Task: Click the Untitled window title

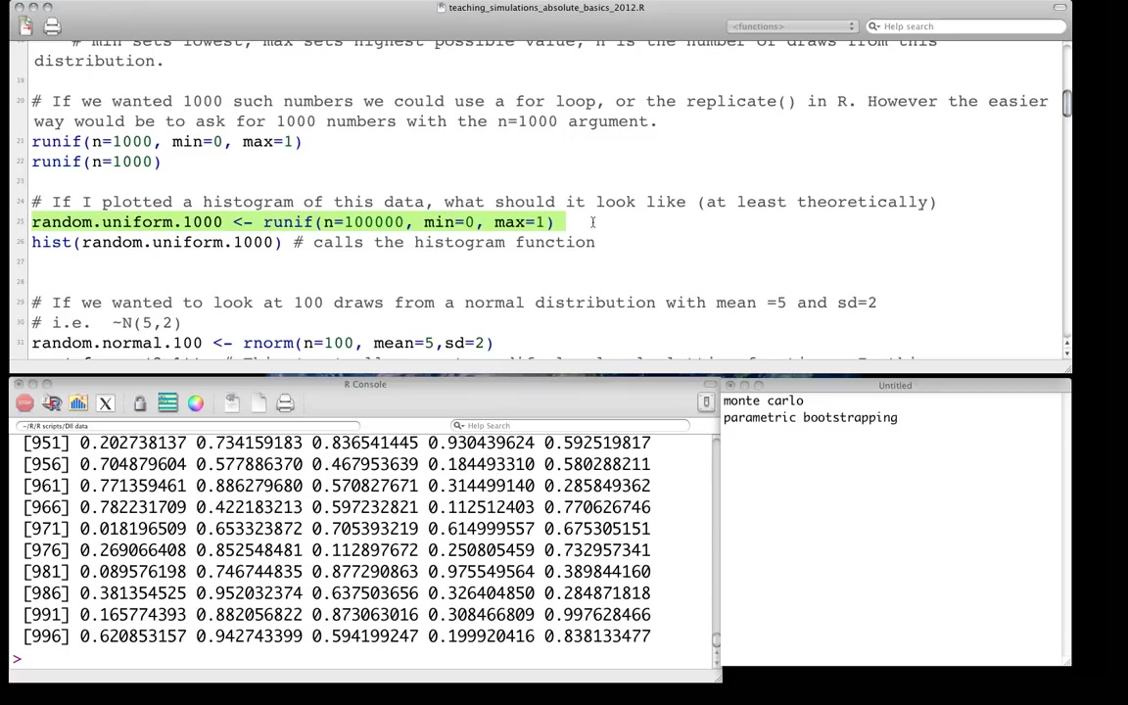Action: point(895,386)
